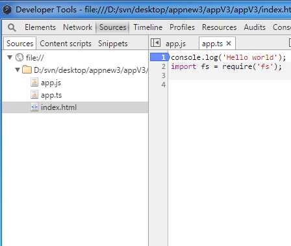Click the import keyword on line 2
Screen dimensions: 291x246
(183, 66)
